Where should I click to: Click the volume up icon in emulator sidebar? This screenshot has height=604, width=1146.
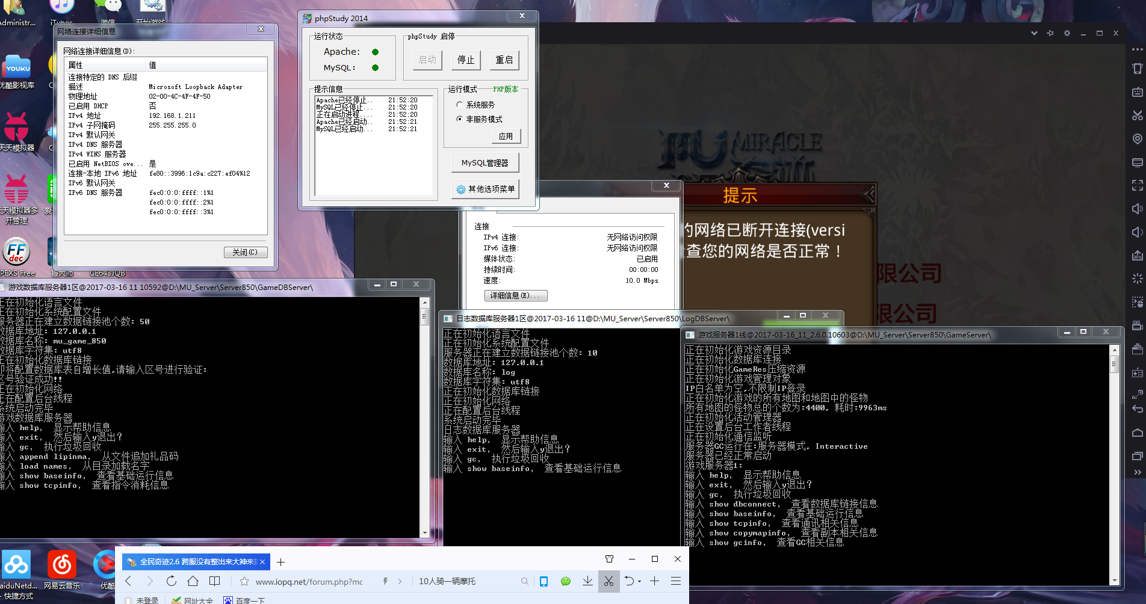[x=1137, y=209]
